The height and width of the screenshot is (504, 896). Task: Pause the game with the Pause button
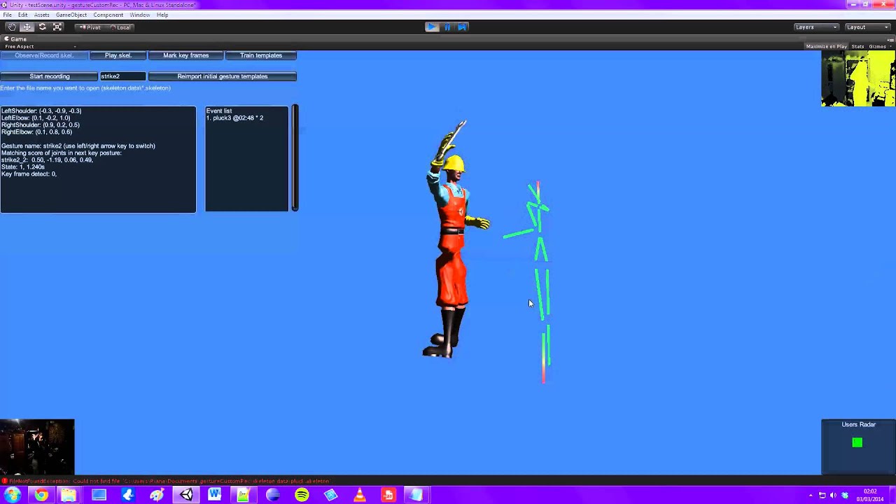coord(447,27)
